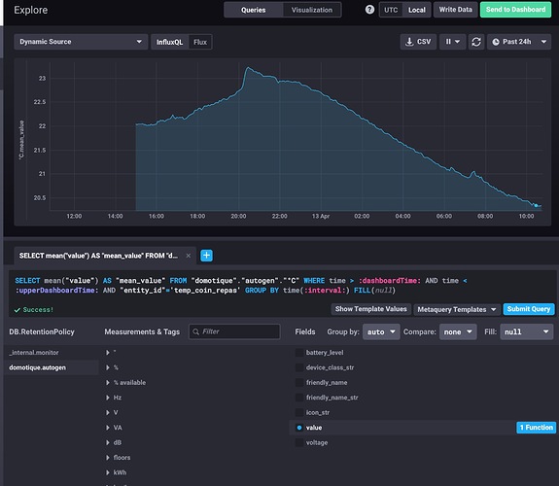Select the Flux query language tab
The height and width of the screenshot is (486, 559).
200,42
